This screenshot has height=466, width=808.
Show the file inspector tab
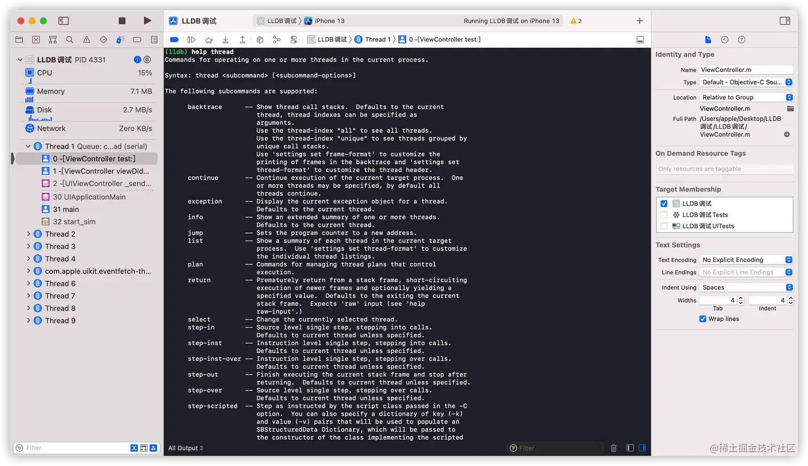[x=708, y=40]
